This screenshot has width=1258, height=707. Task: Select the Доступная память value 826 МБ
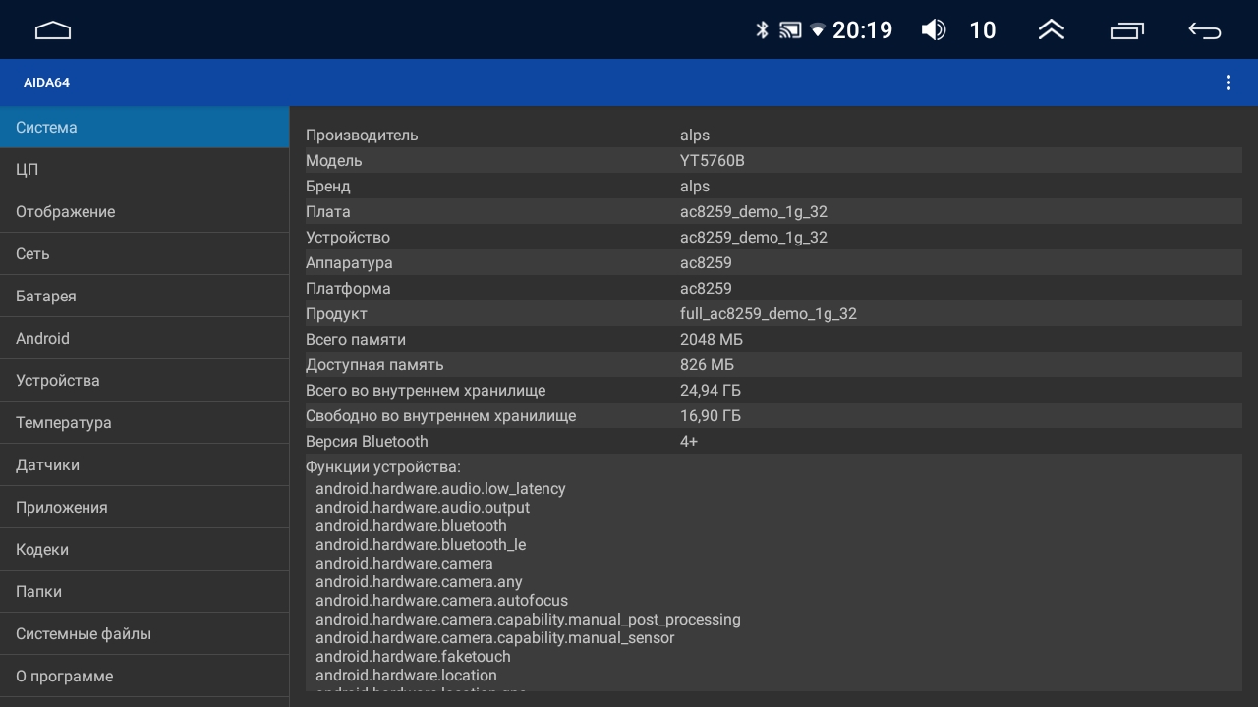pyautogui.click(x=707, y=364)
